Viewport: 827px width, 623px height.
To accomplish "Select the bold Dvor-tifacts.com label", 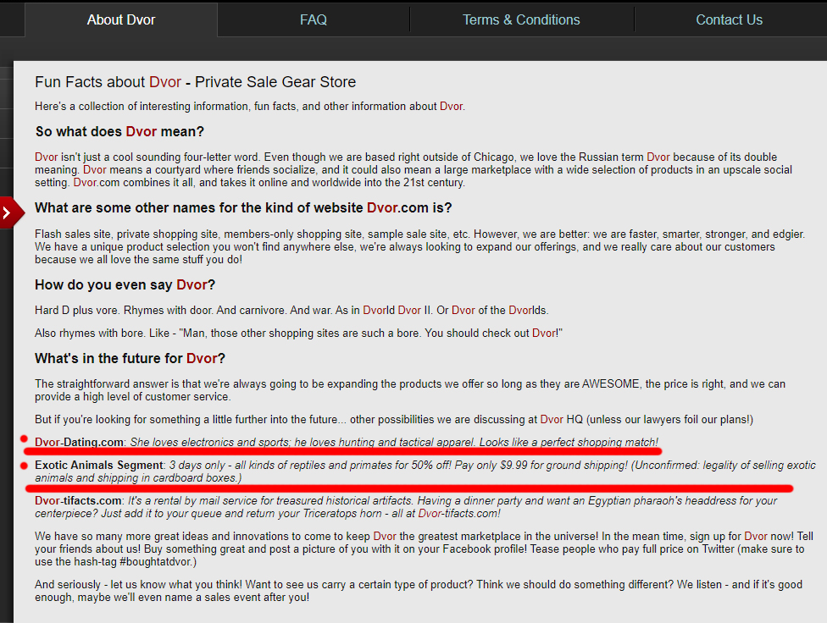I will (x=79, y=501).
